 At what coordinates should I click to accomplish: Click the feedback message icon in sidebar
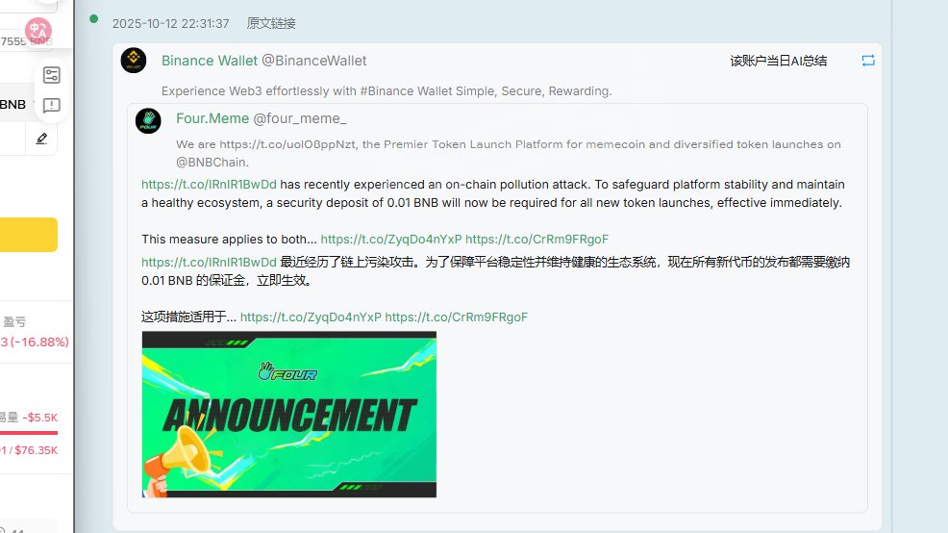pos(51,105)
